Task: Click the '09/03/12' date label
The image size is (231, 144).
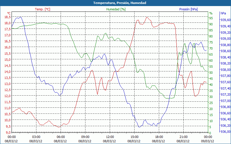Action: pyautogui.click(x=208, y=141)
